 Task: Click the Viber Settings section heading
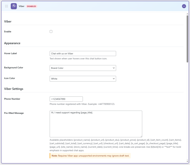(x=13, y=89)
